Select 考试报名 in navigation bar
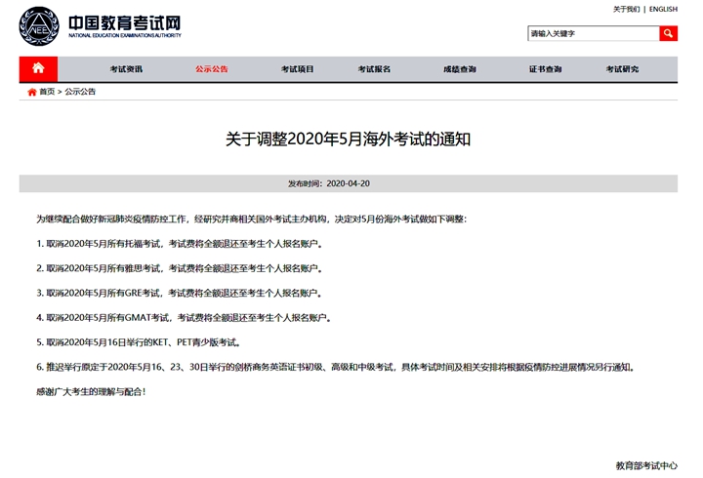 [374, 69]
